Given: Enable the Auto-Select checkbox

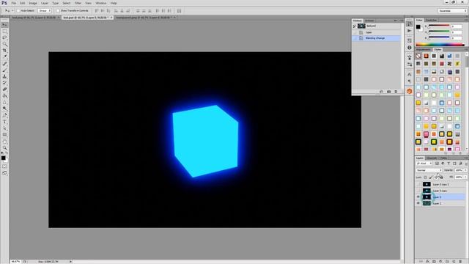Looking at the screenshot, I should tap(18, 11).
